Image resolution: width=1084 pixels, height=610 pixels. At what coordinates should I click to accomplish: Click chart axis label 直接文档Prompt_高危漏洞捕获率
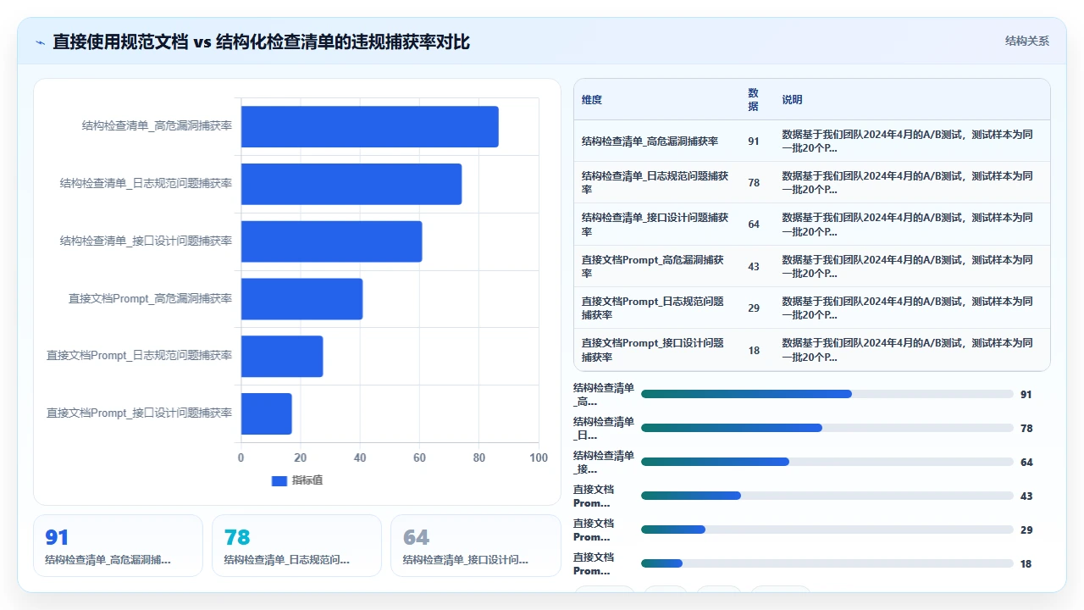click(x=150, y=298)
